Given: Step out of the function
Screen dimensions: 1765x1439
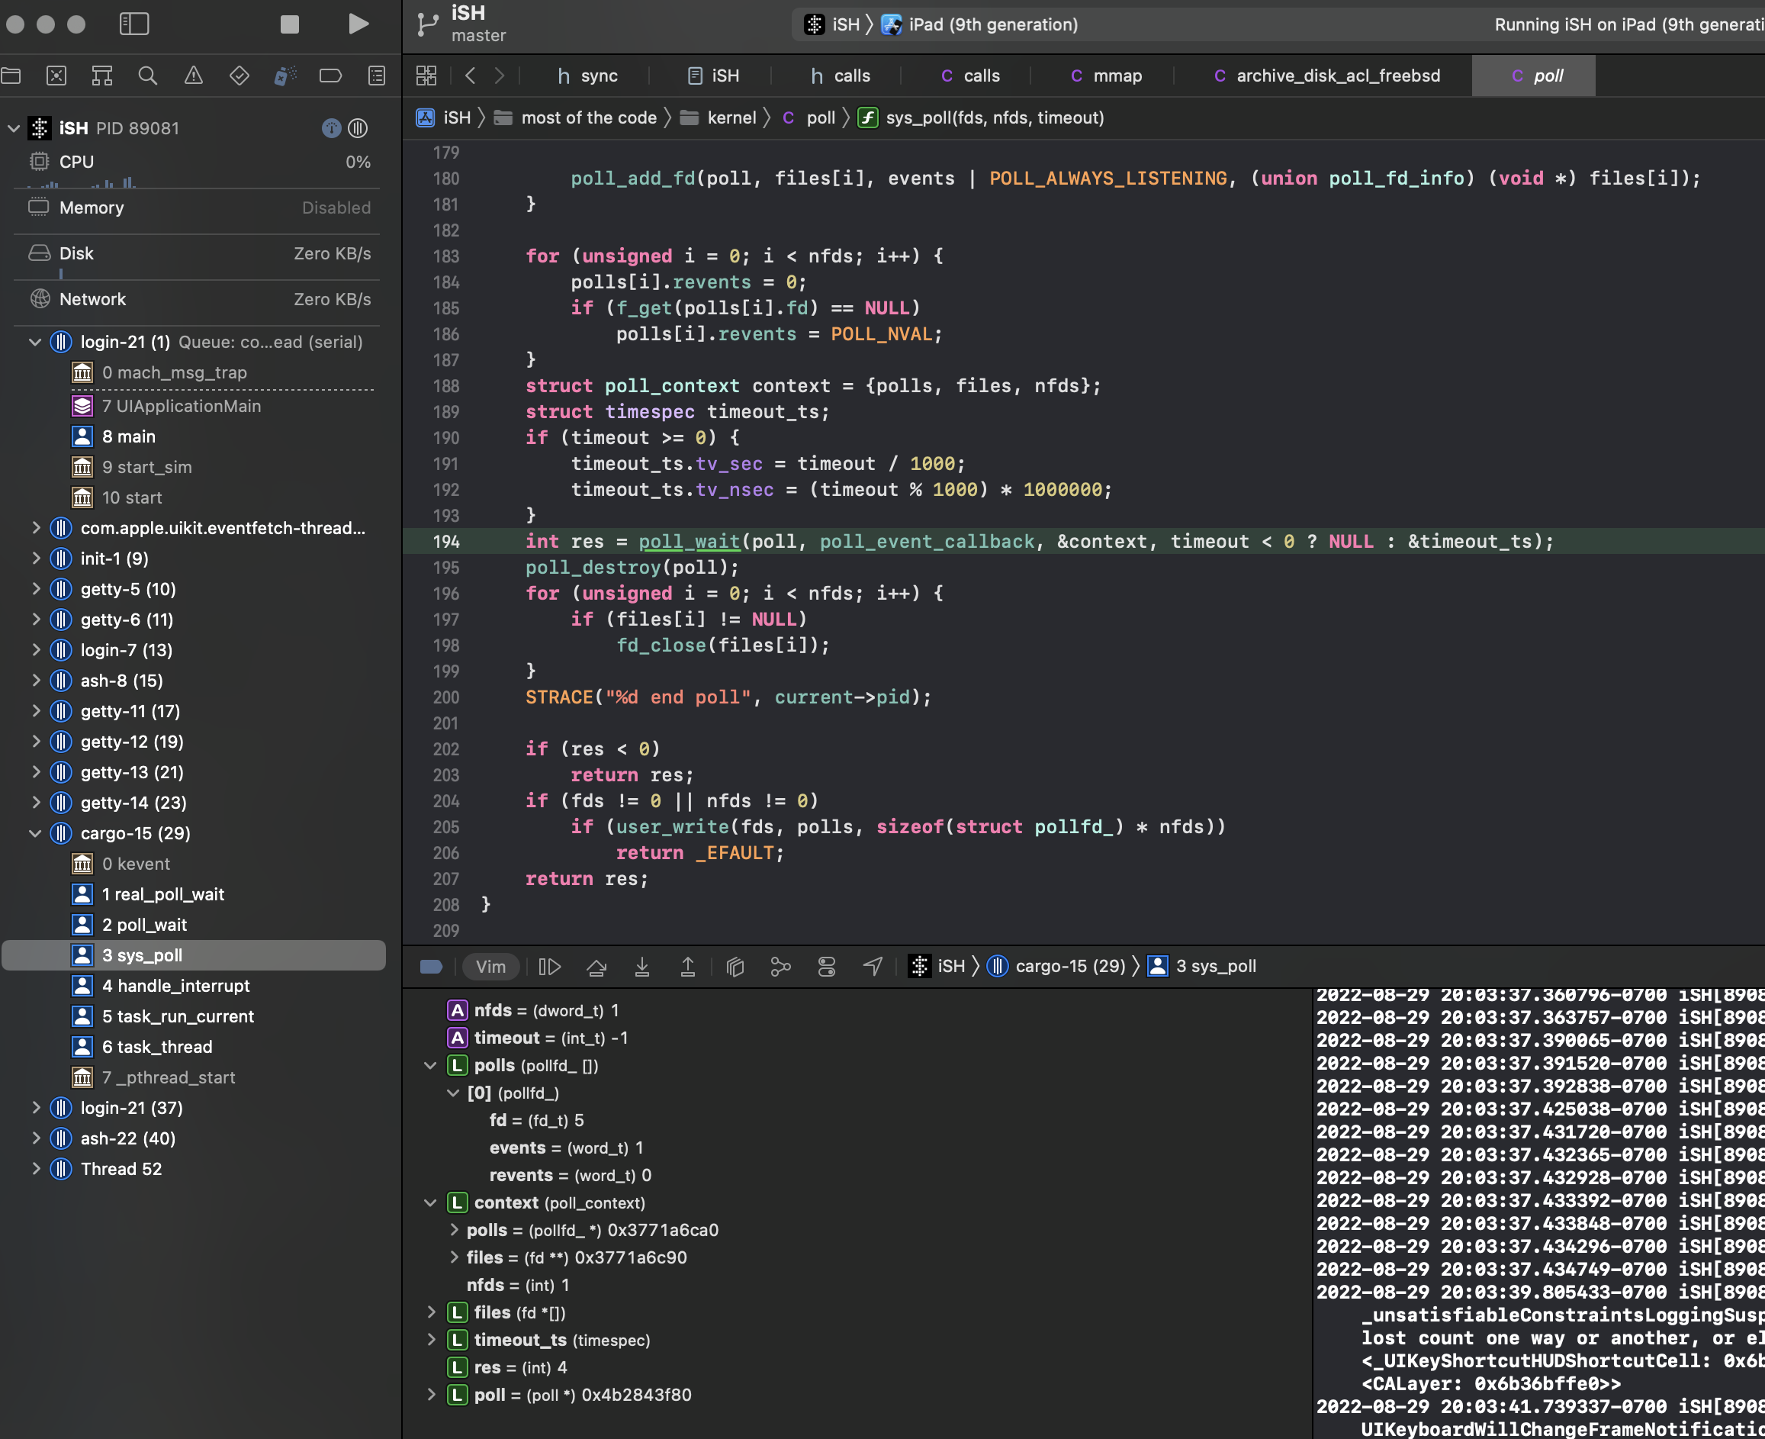Looking at the screenshot, I should click(x=688, y=967).
